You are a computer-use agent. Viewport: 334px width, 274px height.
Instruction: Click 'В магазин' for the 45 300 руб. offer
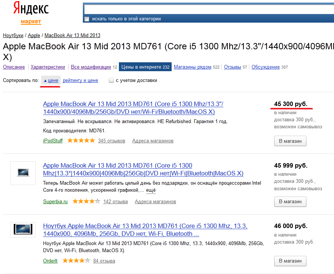point(290,141)
